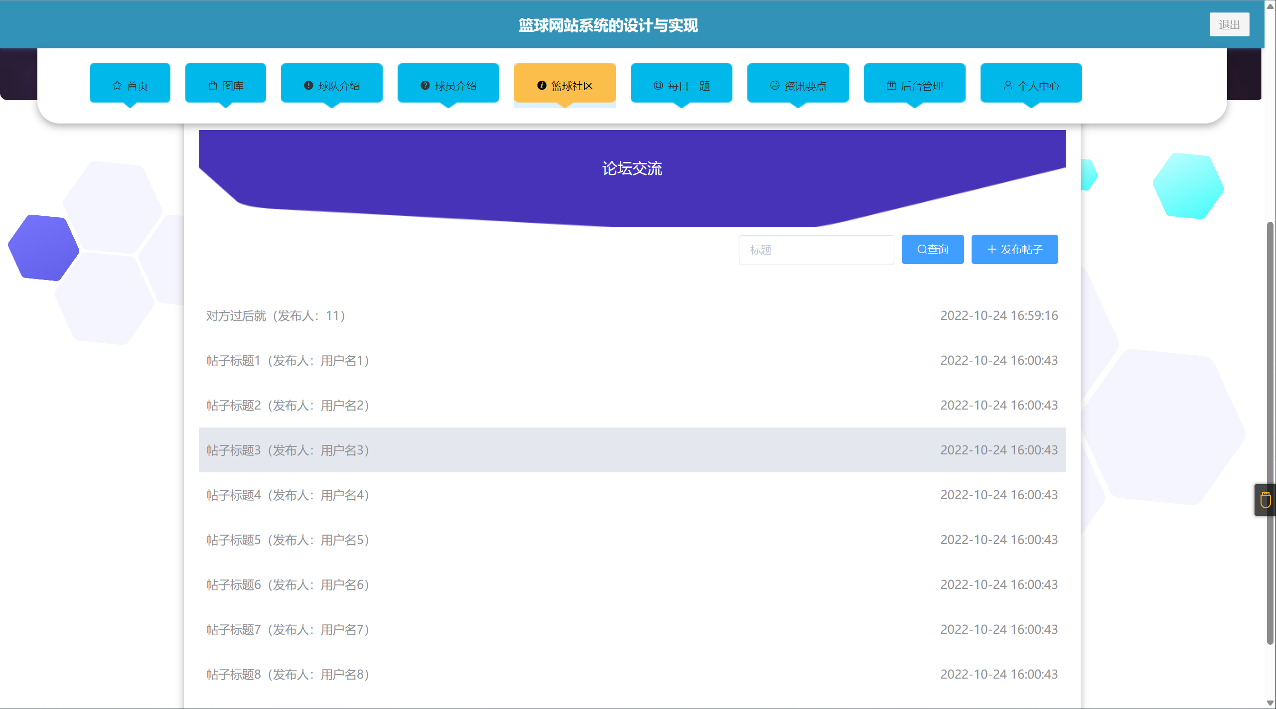The height and width of the screenshot is (709, 1276).
Task: Open the post 帖子标题1 by 用户名1
Action: [x=632, y=360]
